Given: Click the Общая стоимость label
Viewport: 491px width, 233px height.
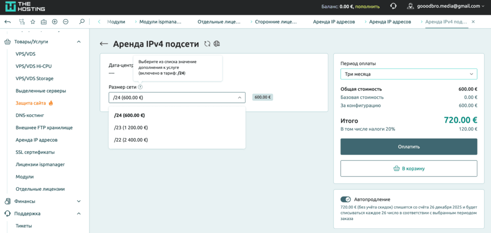Looking at the screenshot, I should [x=361, y=89].
